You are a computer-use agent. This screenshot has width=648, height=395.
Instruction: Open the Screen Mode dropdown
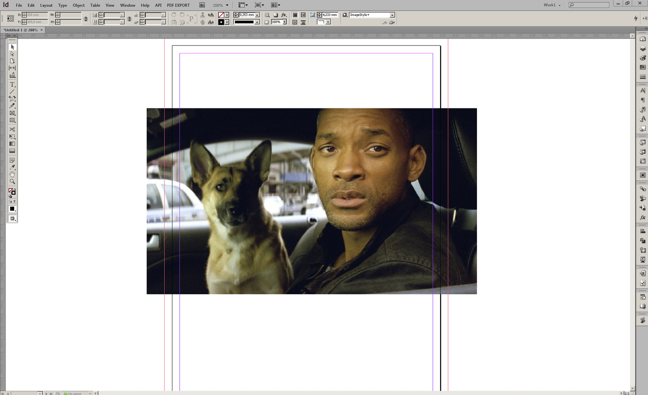(259, 5)
